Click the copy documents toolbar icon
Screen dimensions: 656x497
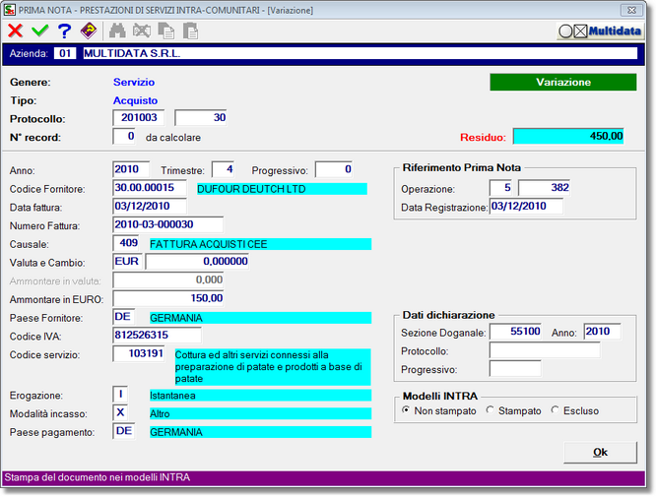click(x=166, y=31)
